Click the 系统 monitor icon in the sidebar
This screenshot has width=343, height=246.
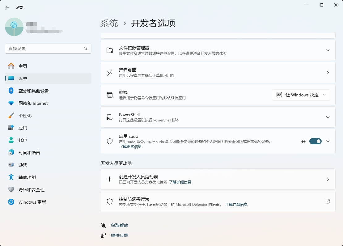11,78
